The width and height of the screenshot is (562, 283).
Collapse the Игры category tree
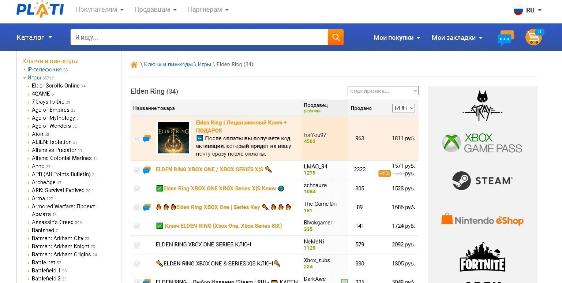[25, 78]
